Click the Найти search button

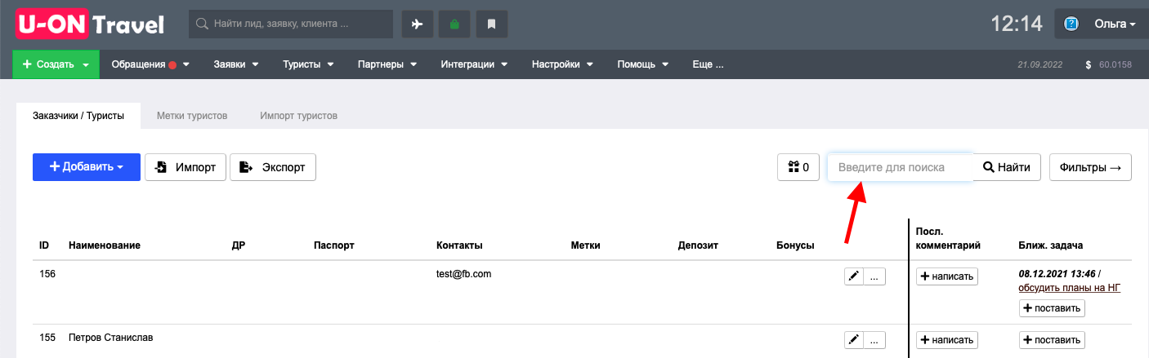click(1007, 167)
